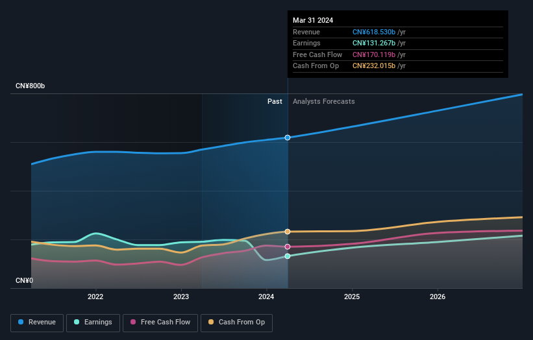
Task: Click the blue Revenue data point marker
Action: 288,138
